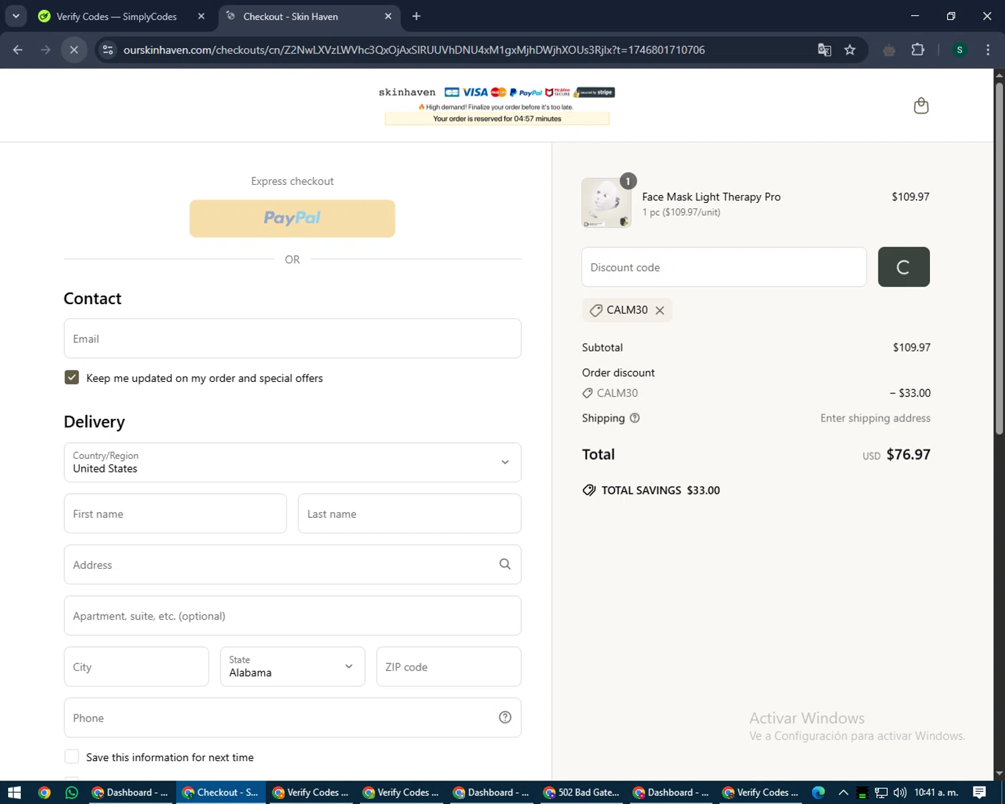Open the Chrome three-dot menu
The image size is (1005, 804).
coord(988,50)
